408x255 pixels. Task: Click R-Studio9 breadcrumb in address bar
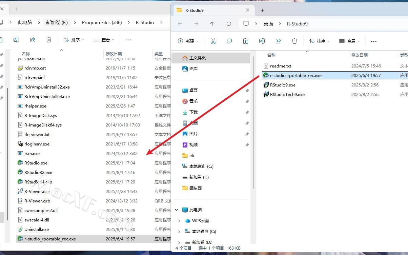pos(297,24)
